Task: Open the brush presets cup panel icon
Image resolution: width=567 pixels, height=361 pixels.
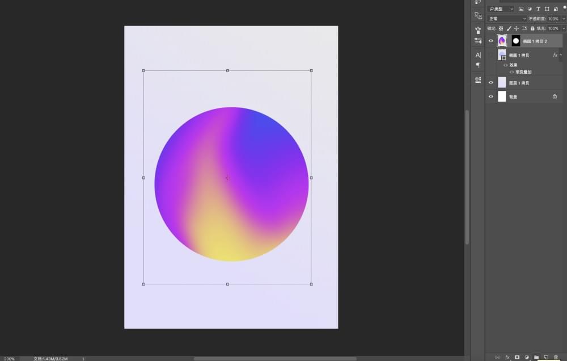Action: coord(478,30)
